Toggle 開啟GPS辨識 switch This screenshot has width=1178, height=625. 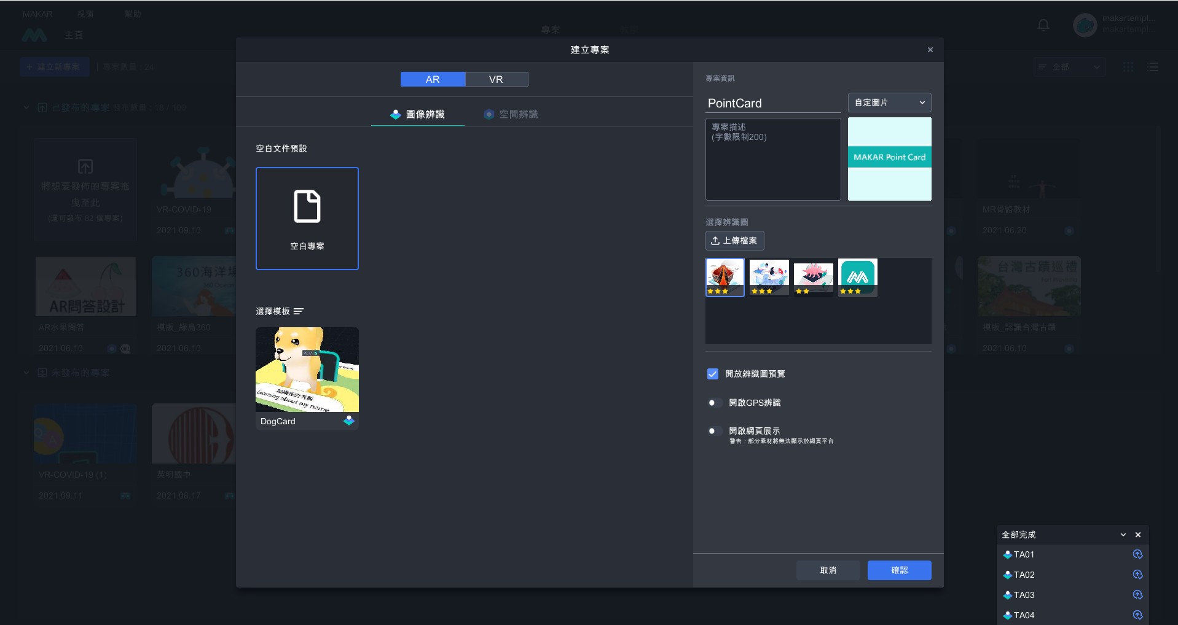(x=714, y=403)
